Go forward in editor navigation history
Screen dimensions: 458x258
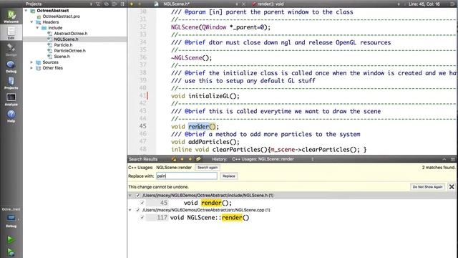click(x=140, y=4)
